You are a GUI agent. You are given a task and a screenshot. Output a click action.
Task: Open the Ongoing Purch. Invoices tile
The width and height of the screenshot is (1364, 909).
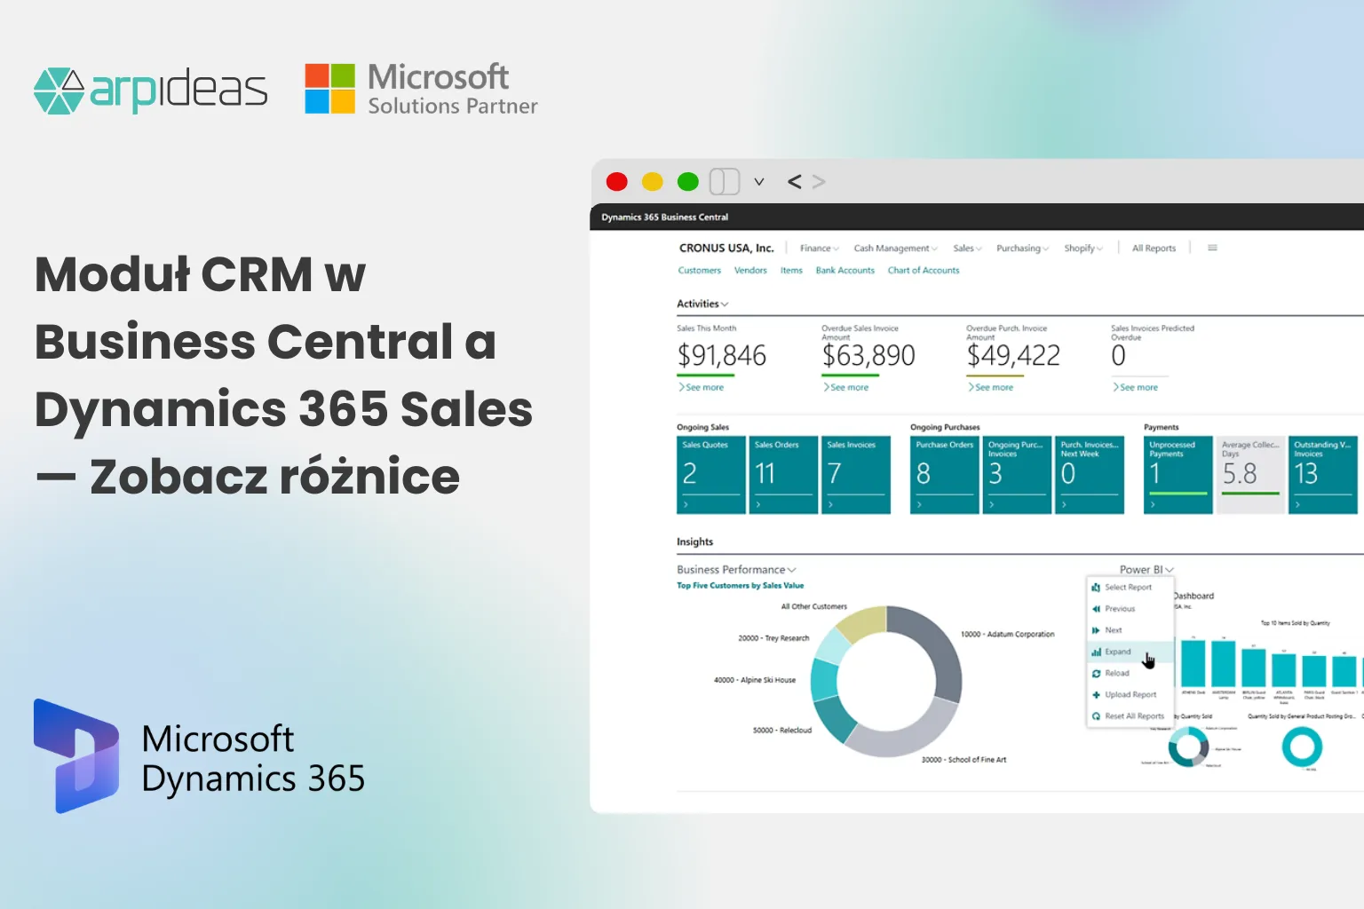pos(1017,475)
